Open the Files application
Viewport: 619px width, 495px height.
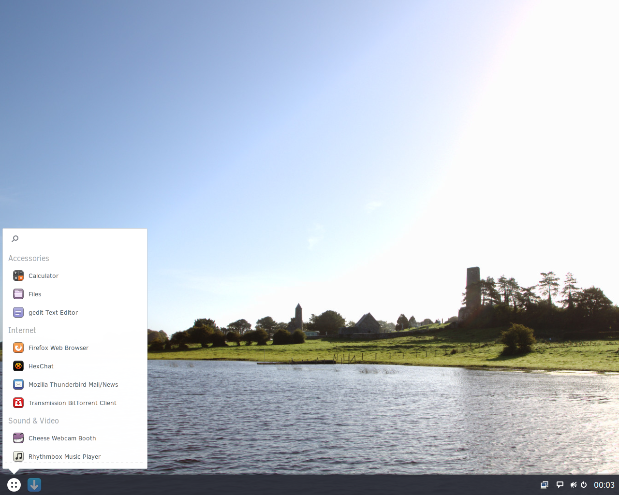(x=75, y=294)
